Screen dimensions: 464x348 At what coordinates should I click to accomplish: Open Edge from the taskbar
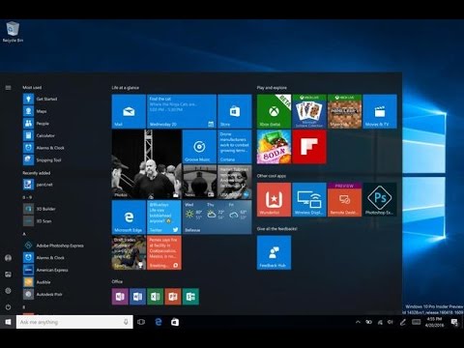[159, 322]
